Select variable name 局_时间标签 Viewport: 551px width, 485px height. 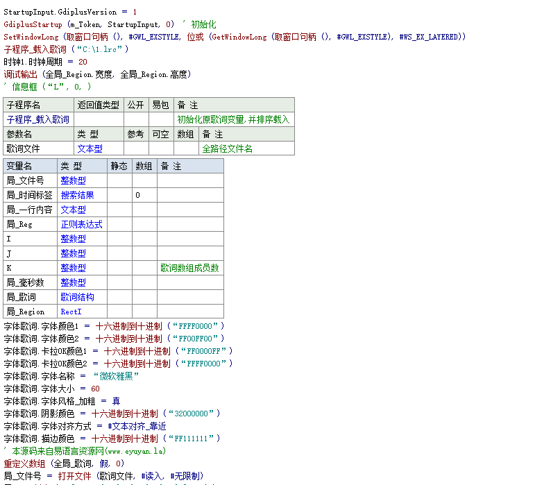[x=31, y=195]
